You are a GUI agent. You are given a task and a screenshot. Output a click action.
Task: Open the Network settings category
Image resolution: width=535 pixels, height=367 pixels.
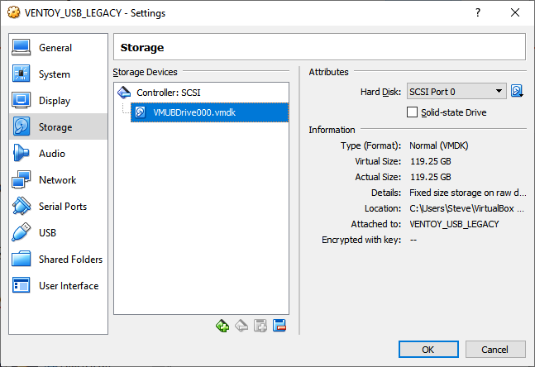click(58, 179)
